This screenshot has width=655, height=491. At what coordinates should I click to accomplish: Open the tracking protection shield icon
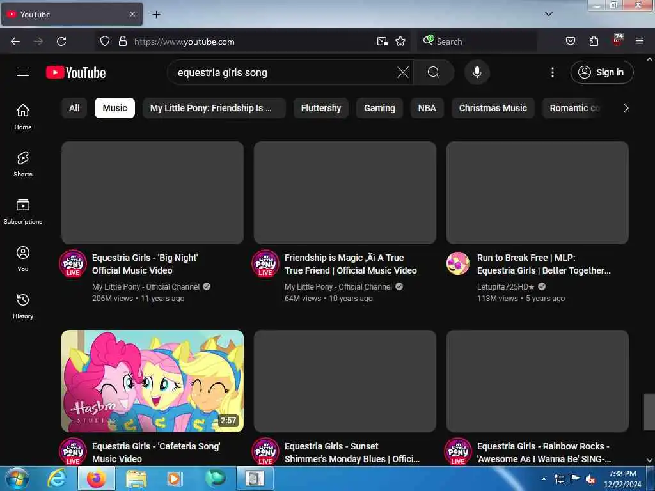[105, 42]
